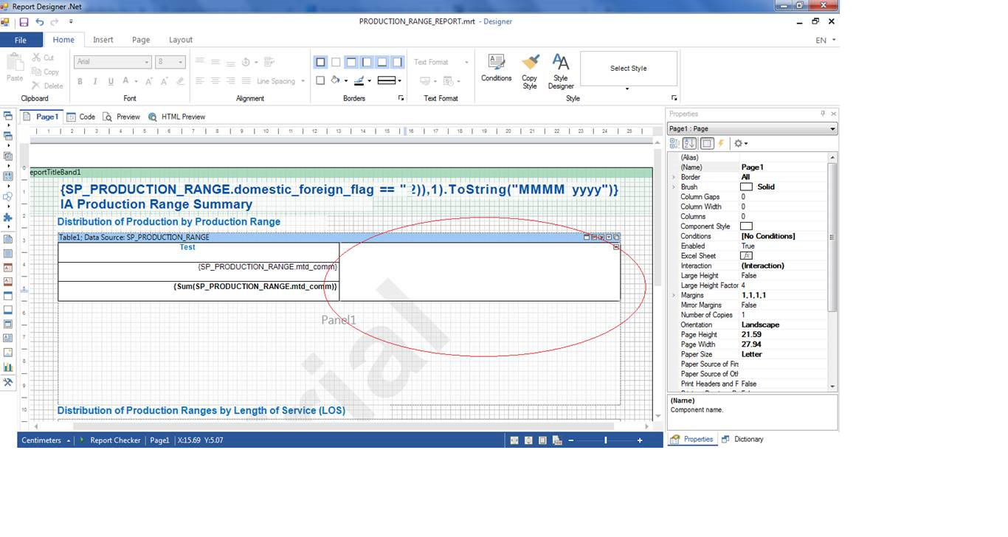
Task: Open the Style Designer
Action: coord(561,72)
